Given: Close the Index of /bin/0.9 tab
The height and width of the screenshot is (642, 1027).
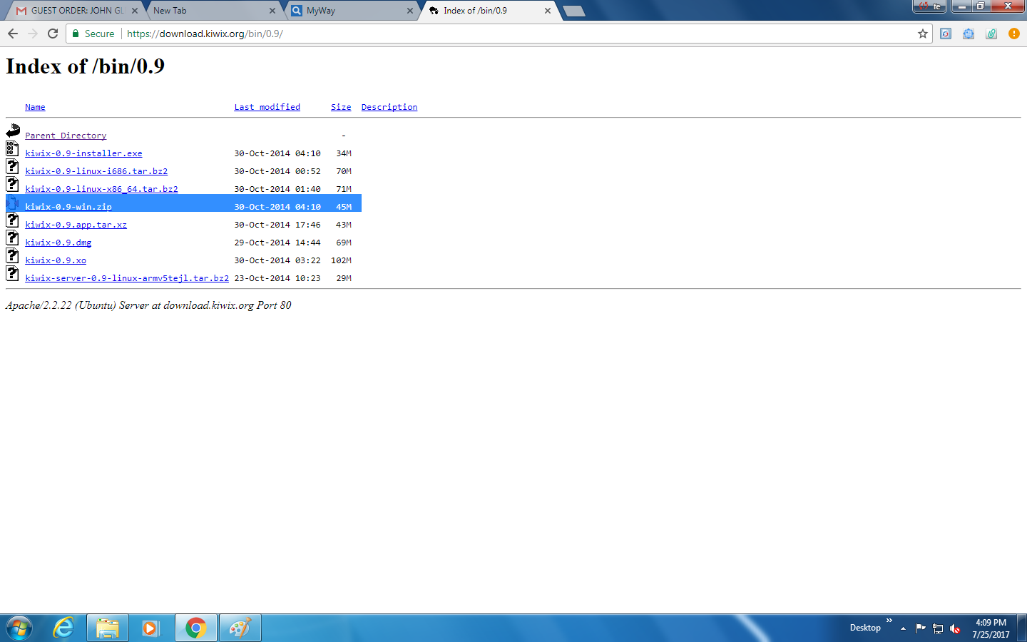Looking at the screenshot, I should click(548, 11).
